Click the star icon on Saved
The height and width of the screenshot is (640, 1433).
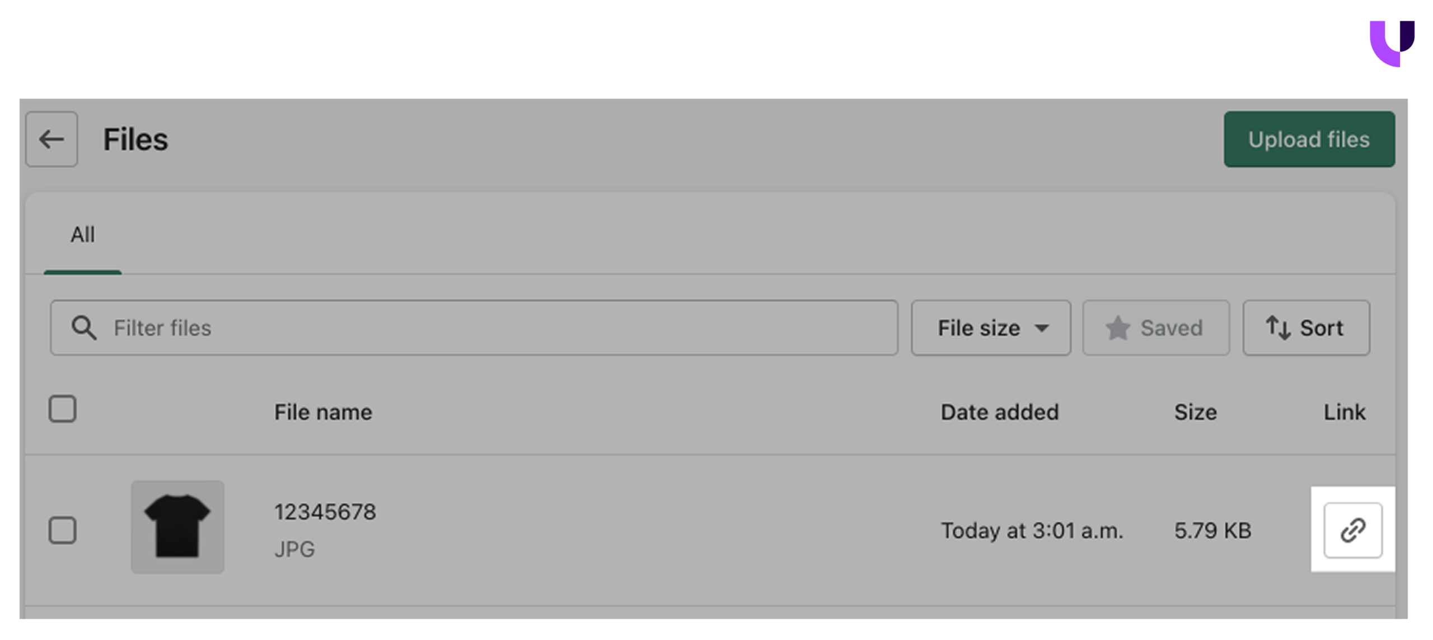tap(1117, 328)
